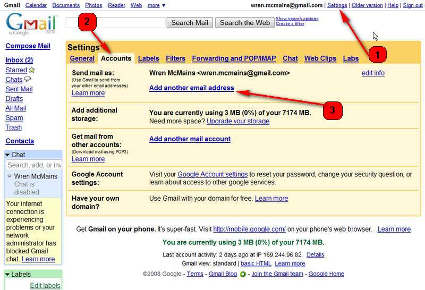Click Add another email address
Image resolution: width=425 pixels, height=290 pixels.
pyautogui.click(x=192, y=88)
